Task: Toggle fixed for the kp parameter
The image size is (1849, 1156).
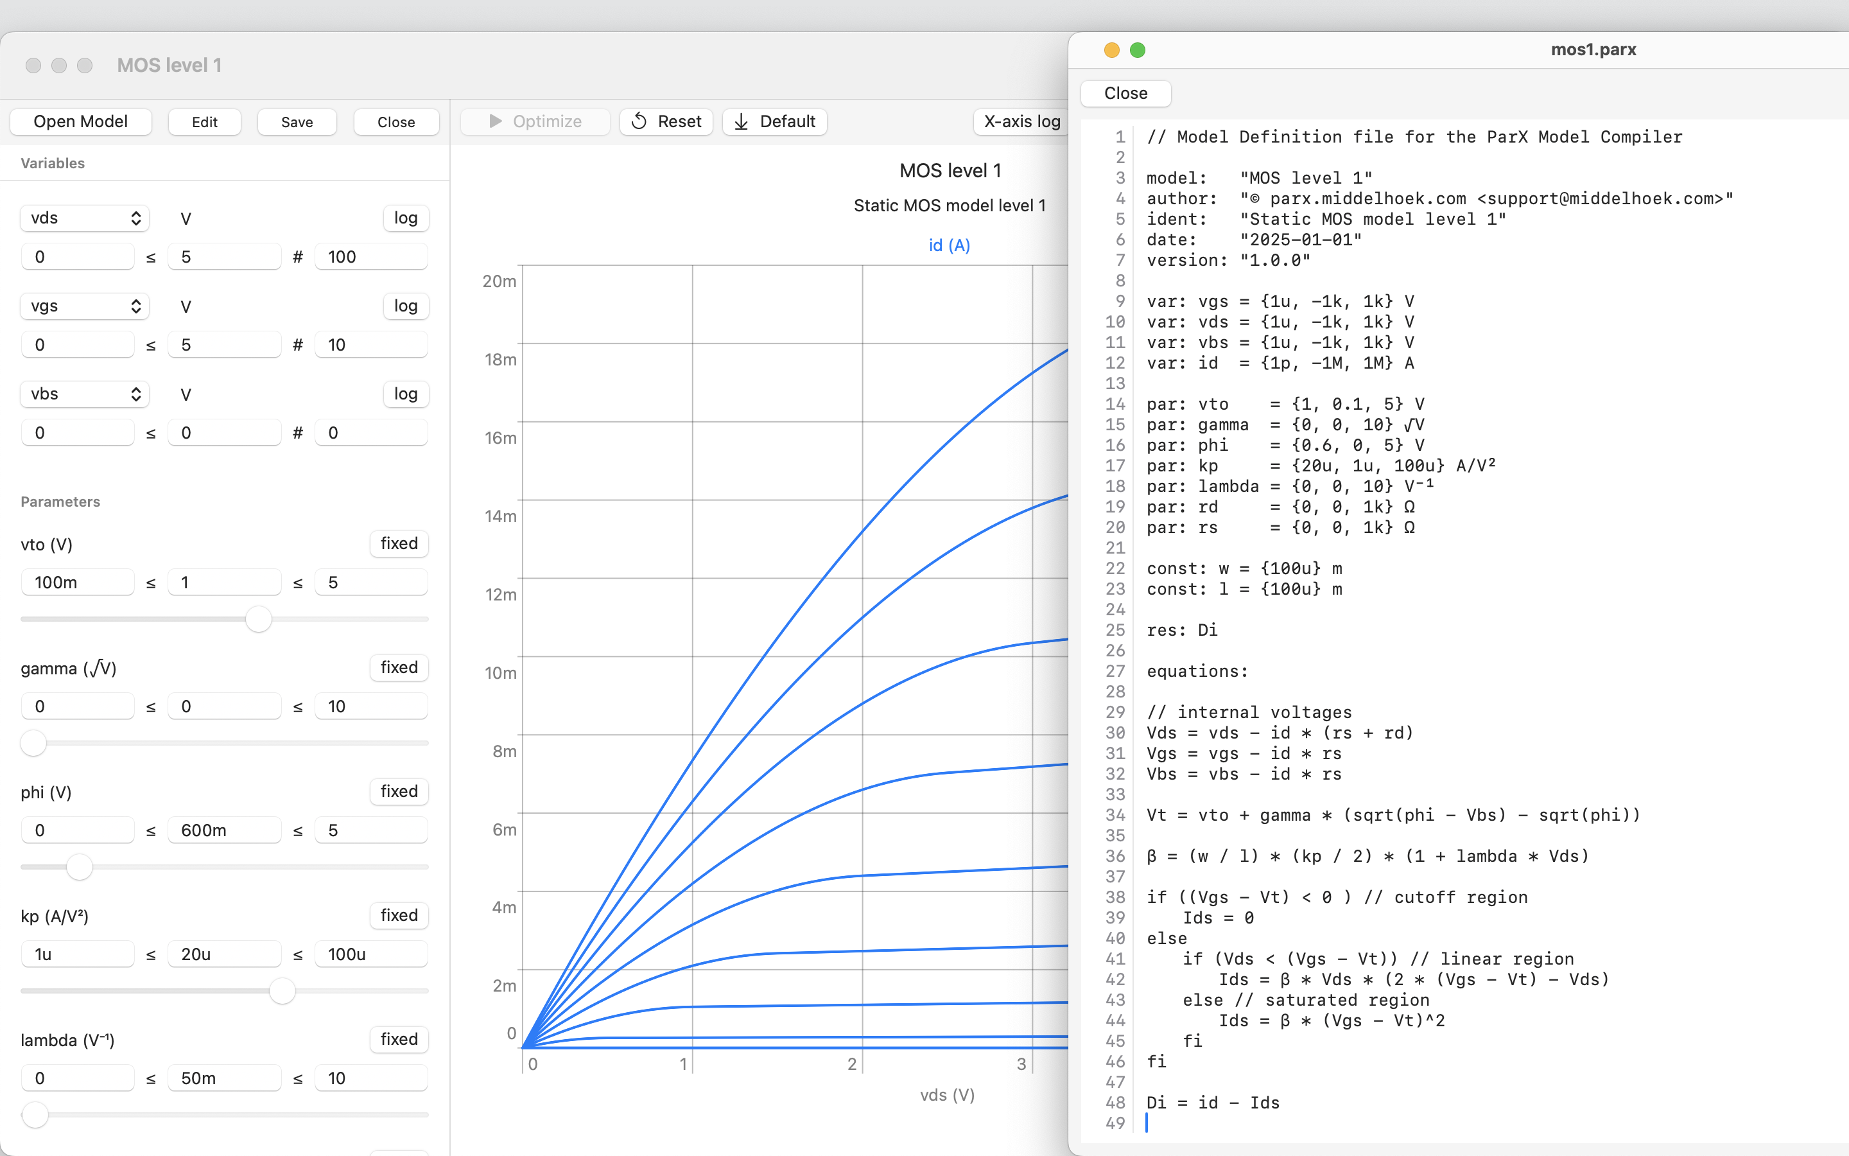Action: click(x=399, y=915)
